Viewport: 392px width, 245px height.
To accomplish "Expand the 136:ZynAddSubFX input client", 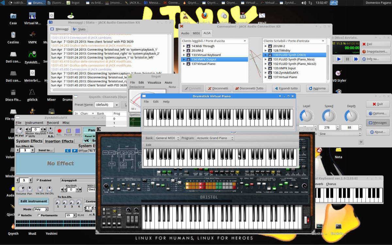I will 266,73.
